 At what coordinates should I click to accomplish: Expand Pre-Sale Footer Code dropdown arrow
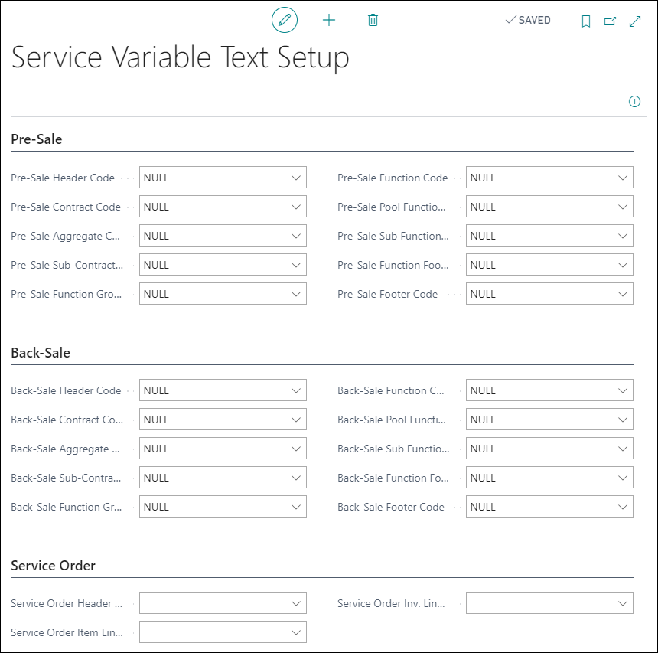(x=623, y=294)
